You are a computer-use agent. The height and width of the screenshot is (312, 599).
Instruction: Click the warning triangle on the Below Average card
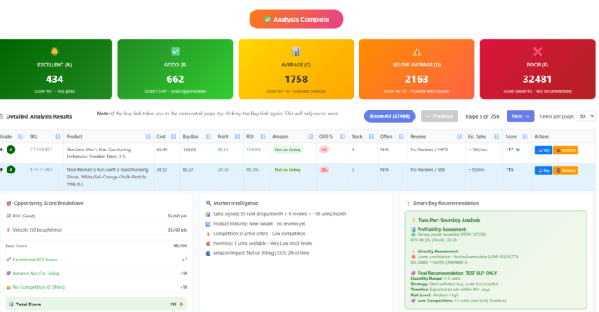[x=417, y=51]
